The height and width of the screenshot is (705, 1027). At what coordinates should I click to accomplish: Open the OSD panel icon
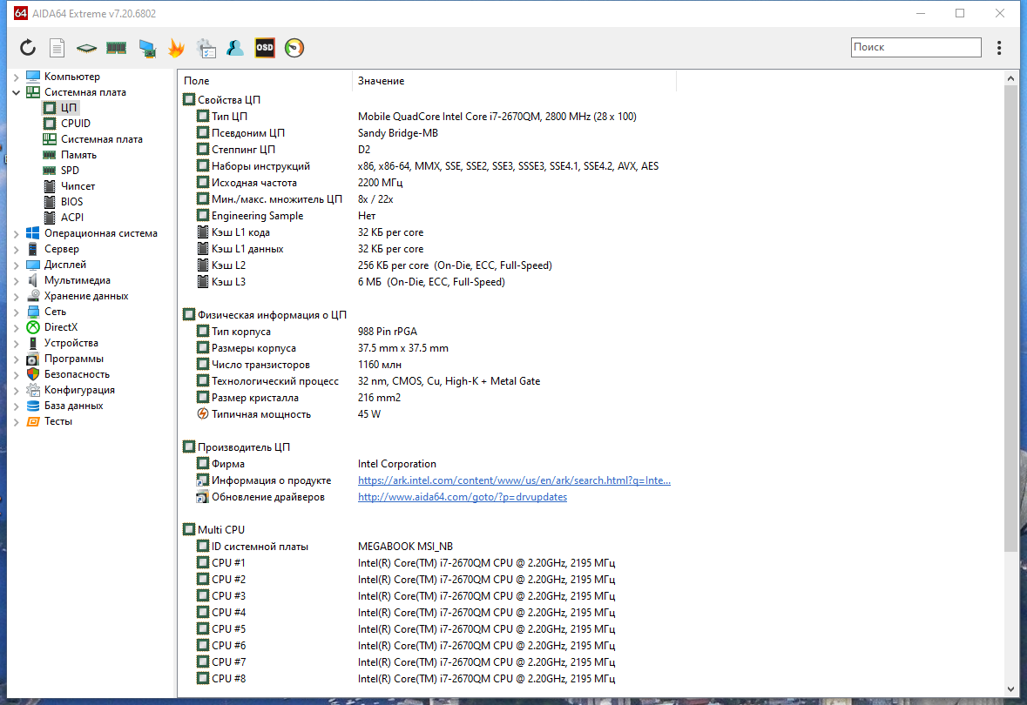(x=265, y=48)
